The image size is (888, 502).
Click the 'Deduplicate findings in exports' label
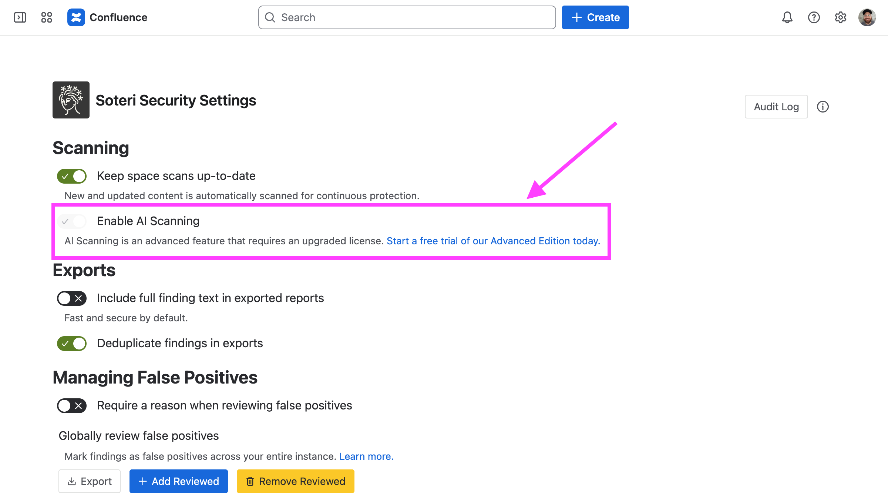point(180,343)
